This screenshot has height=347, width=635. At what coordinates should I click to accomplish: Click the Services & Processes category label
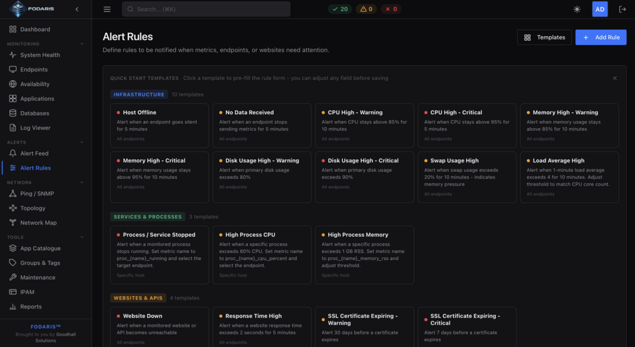pos(147,217)
